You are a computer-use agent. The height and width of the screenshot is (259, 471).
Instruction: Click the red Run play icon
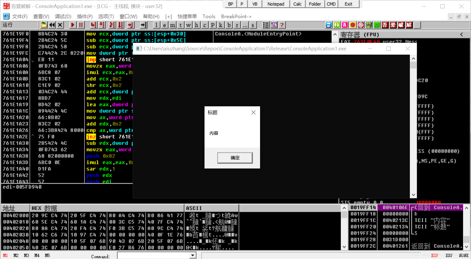click(x=72, y=25)
